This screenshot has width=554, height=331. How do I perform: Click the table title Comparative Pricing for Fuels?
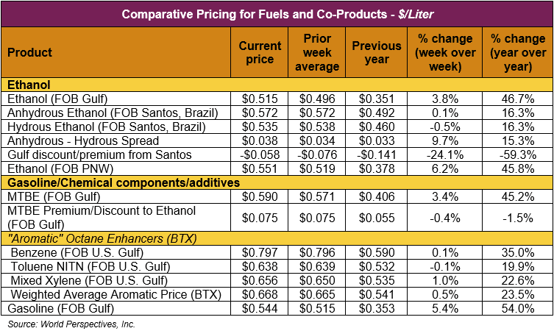click(277, 14)
